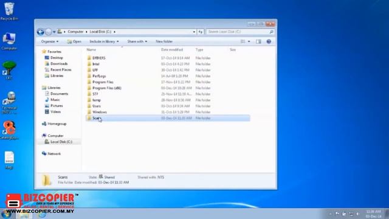Sort by the Name column header
This screenshot has width=389, height=219.
[91, 50]
